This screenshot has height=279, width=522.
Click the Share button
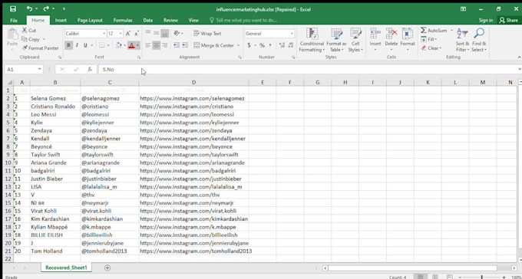pos(508,20)
